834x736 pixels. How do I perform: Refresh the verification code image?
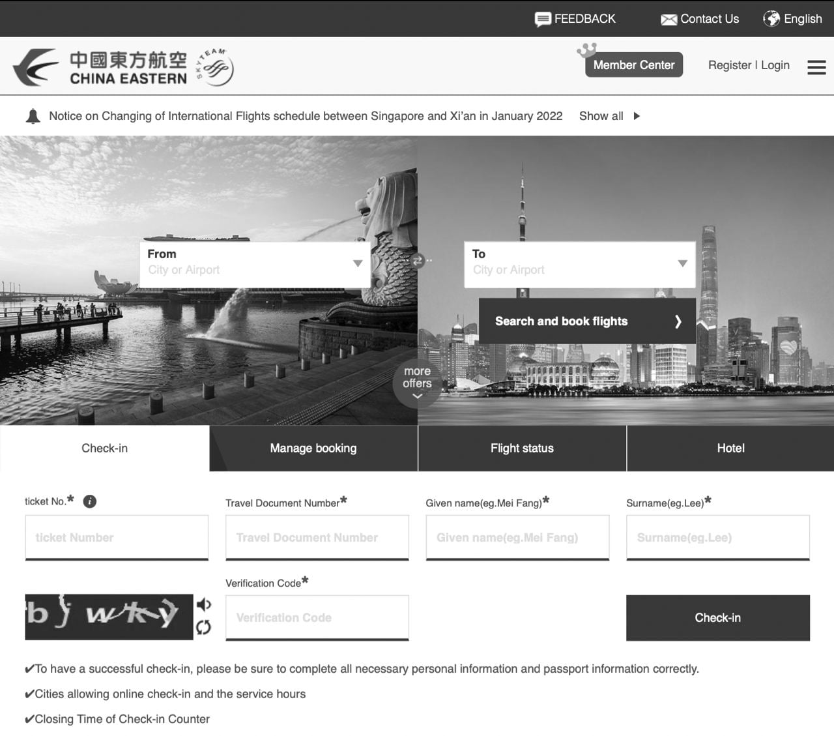point(203,627)
